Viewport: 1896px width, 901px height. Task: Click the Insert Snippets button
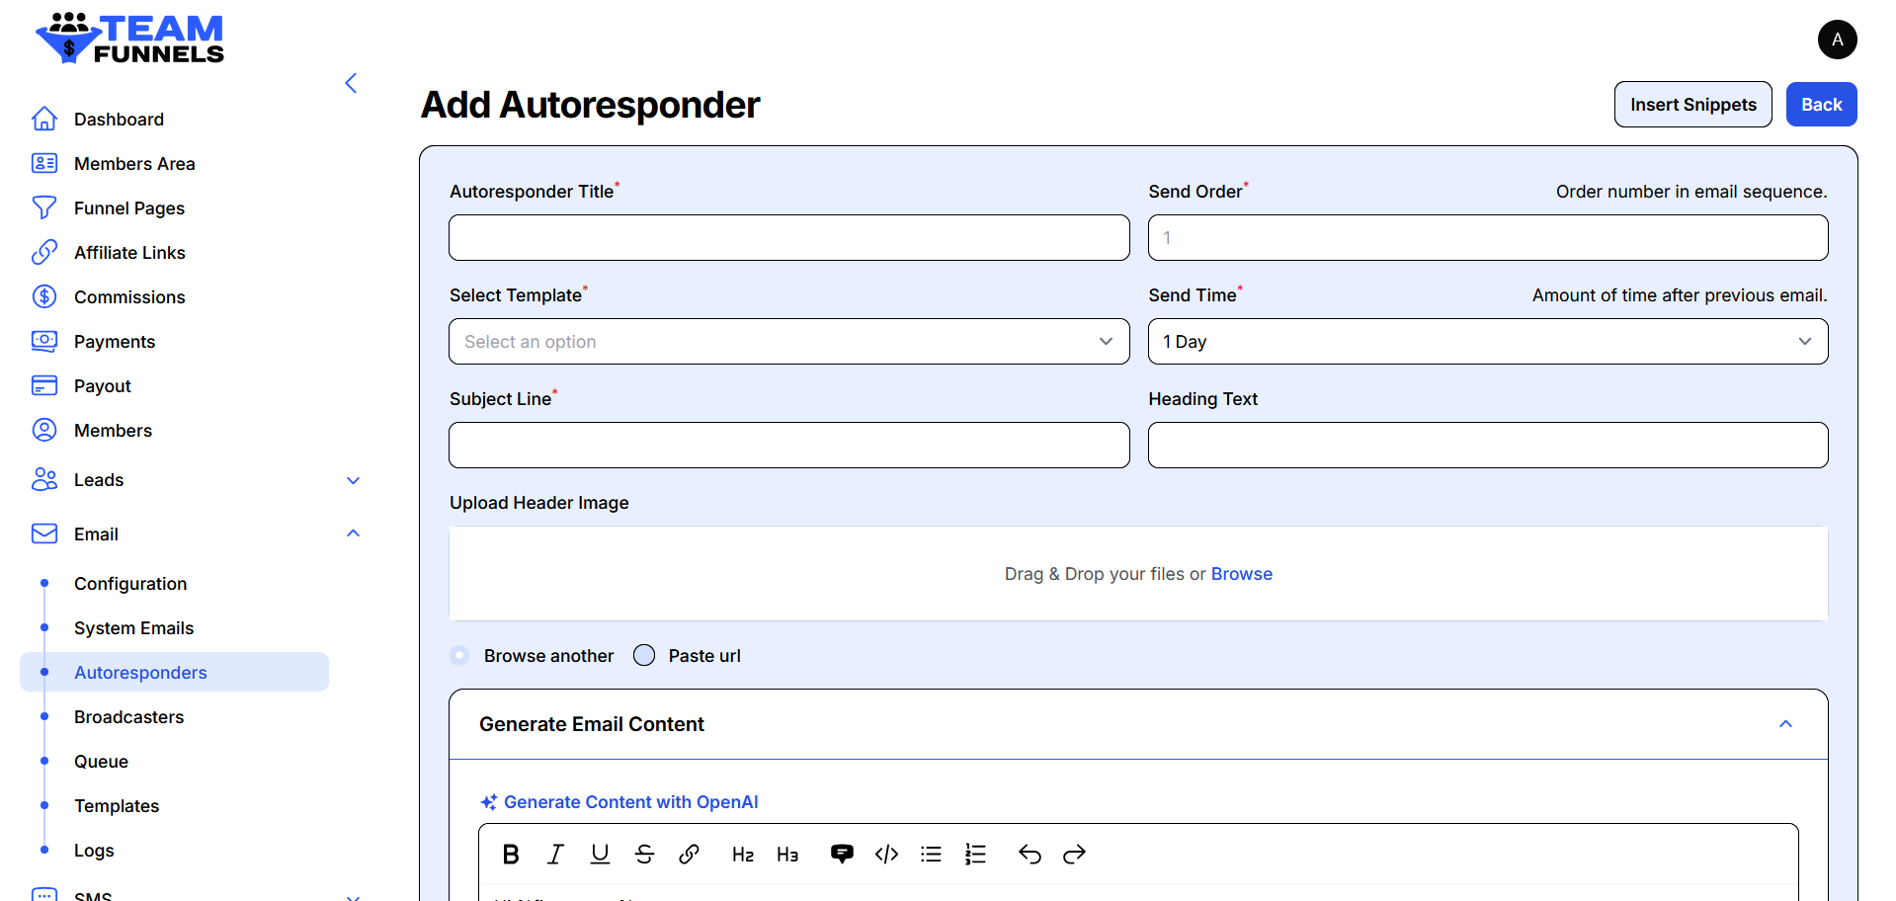pyautogui.click(x=1692, y=105)
